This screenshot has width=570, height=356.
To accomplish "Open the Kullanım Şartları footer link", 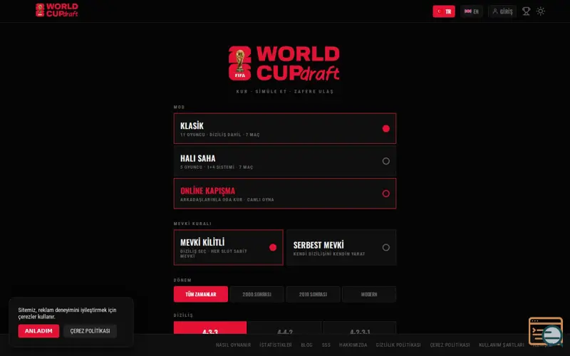I will 502,345.
